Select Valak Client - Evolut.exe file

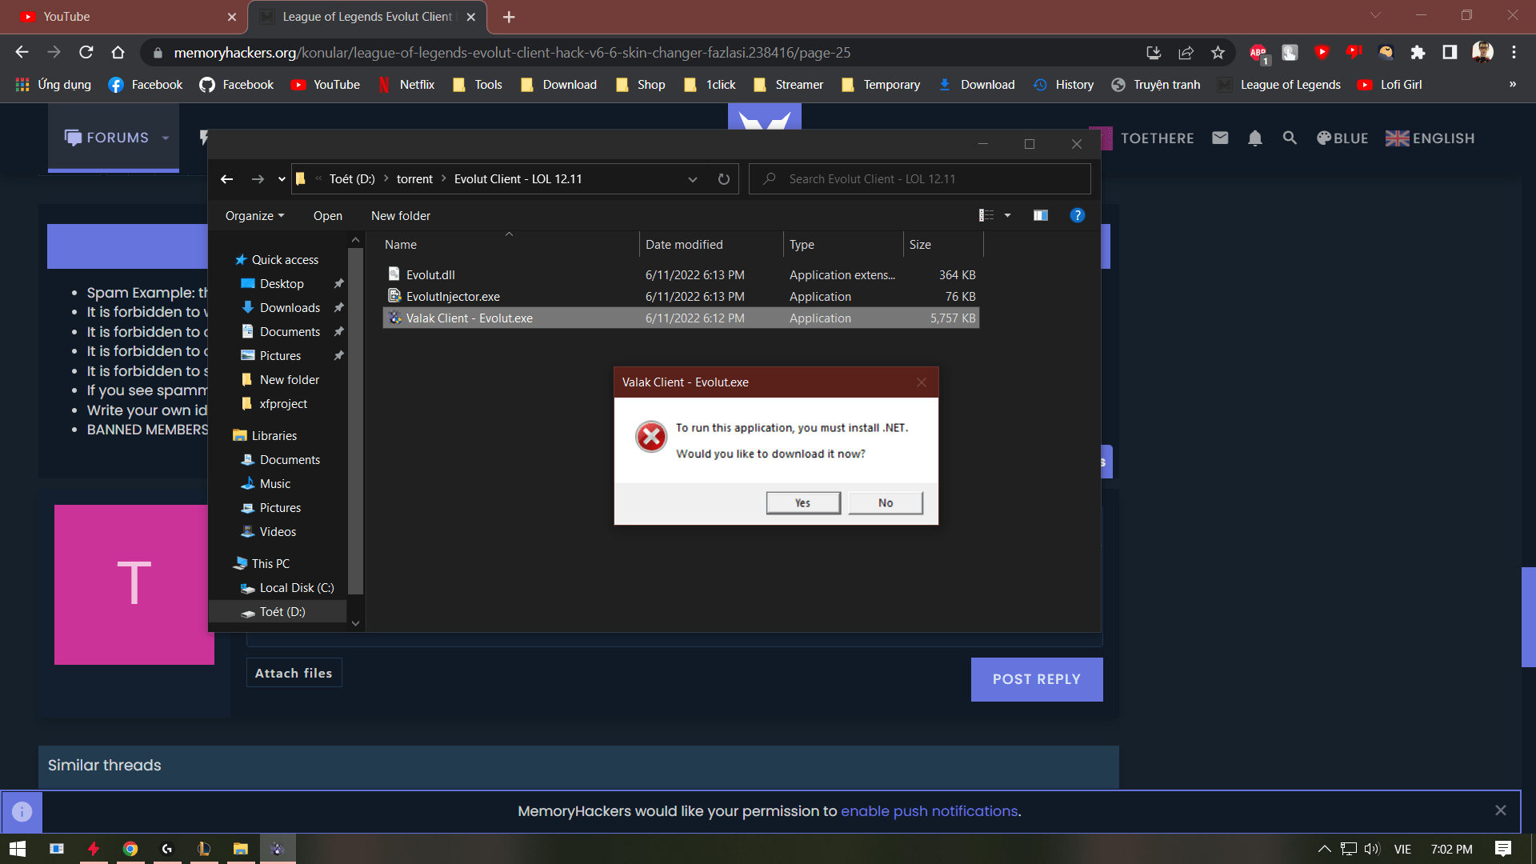[x=681, y=318]
